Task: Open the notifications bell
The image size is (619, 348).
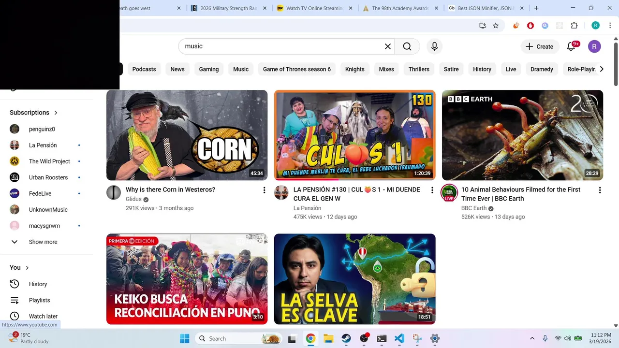Action: [x=571, y=46]
